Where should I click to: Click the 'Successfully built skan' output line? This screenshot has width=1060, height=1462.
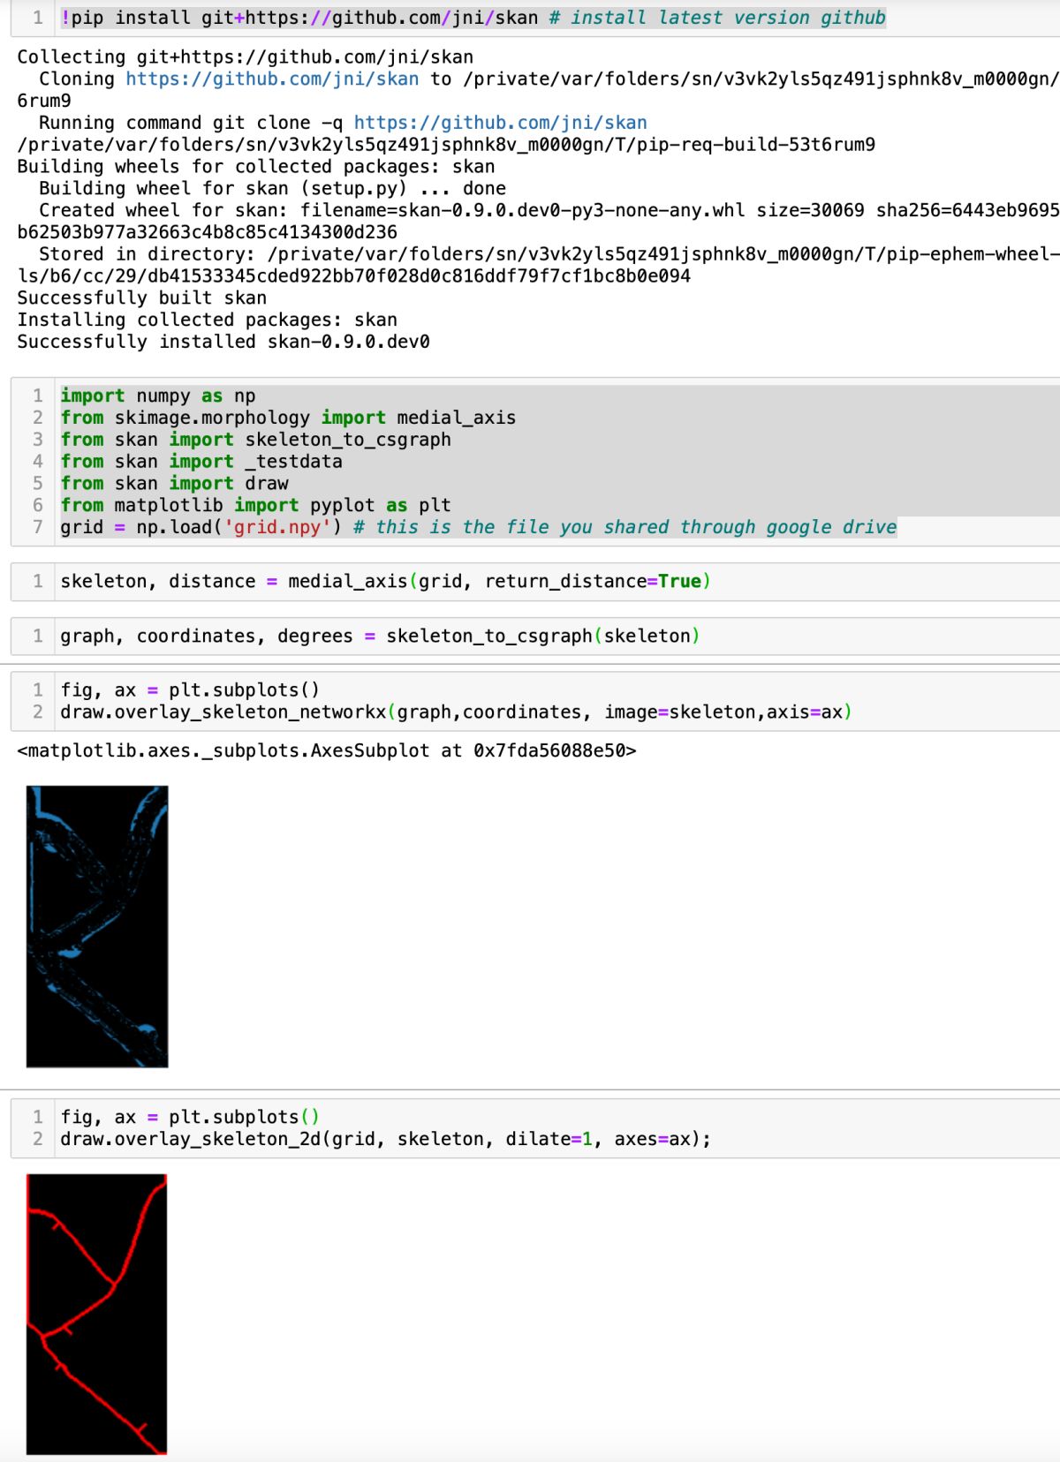tap(142, 298)
